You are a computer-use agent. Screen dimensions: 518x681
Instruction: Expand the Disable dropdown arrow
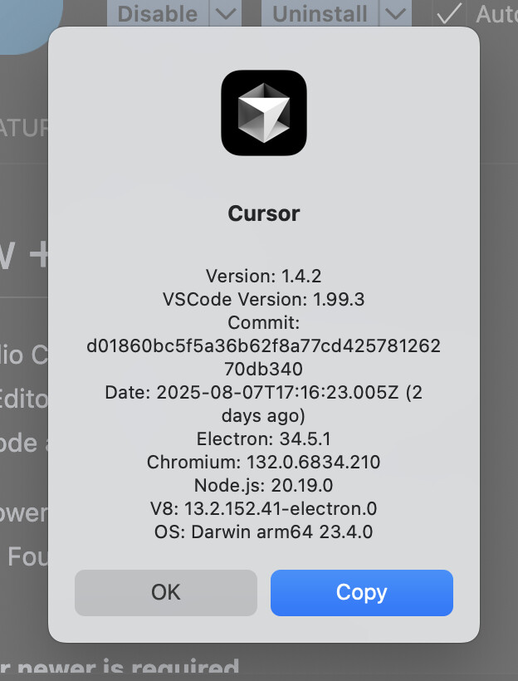[226, 13]
